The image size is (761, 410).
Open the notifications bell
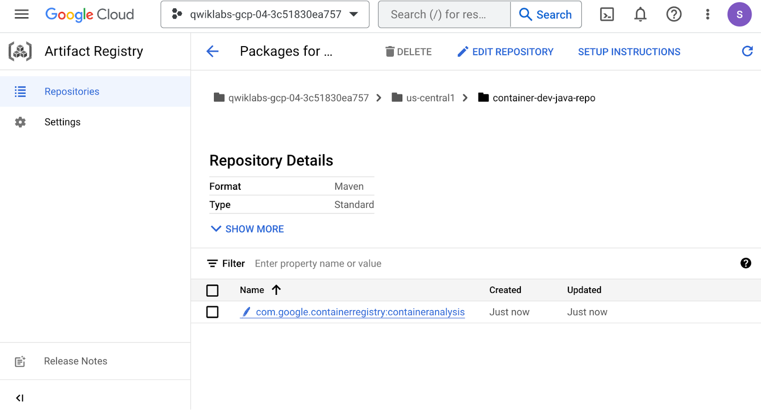[640, 14]
